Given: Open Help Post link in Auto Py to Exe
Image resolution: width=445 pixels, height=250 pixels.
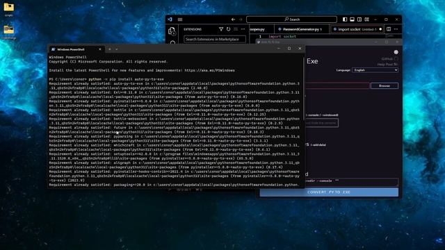Looking at the screenshot, I should [x=388, y=65].
